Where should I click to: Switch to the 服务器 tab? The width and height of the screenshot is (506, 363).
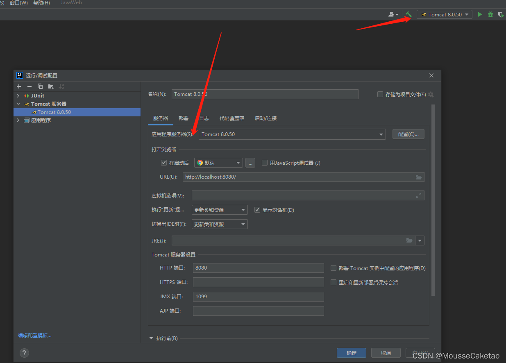coord(161,118)
